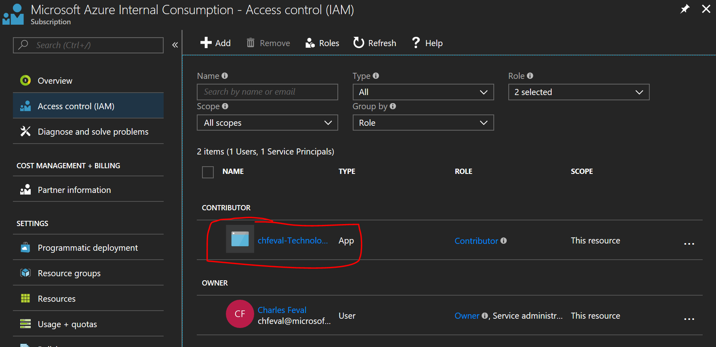Click the Owner role link

(x=467, y=316)
